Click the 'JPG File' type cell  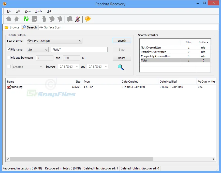(88, 87)
